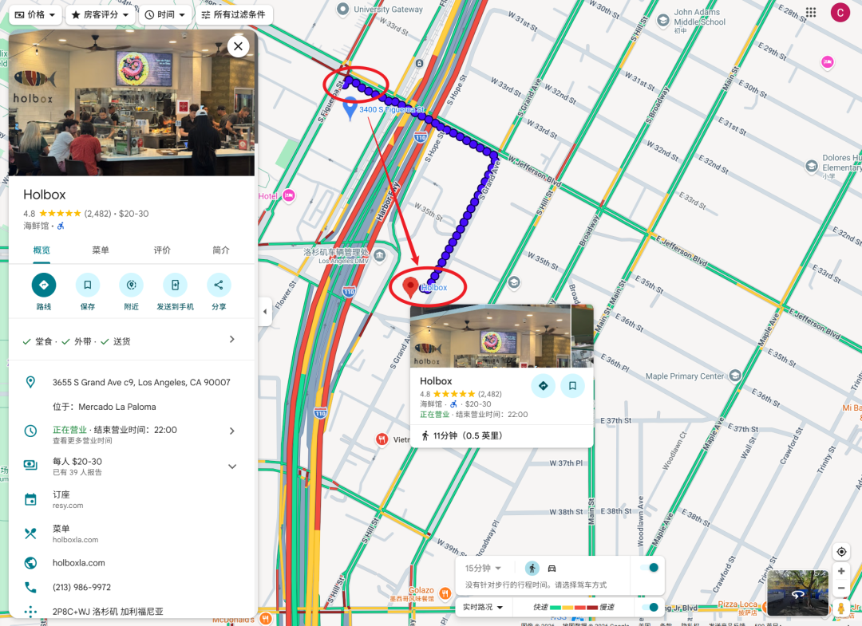The height and width of the screenshot is (626, 862).
Task: Share Holbox via the 分享 icon
Action: pyautogui.click(x=219, y=285)
